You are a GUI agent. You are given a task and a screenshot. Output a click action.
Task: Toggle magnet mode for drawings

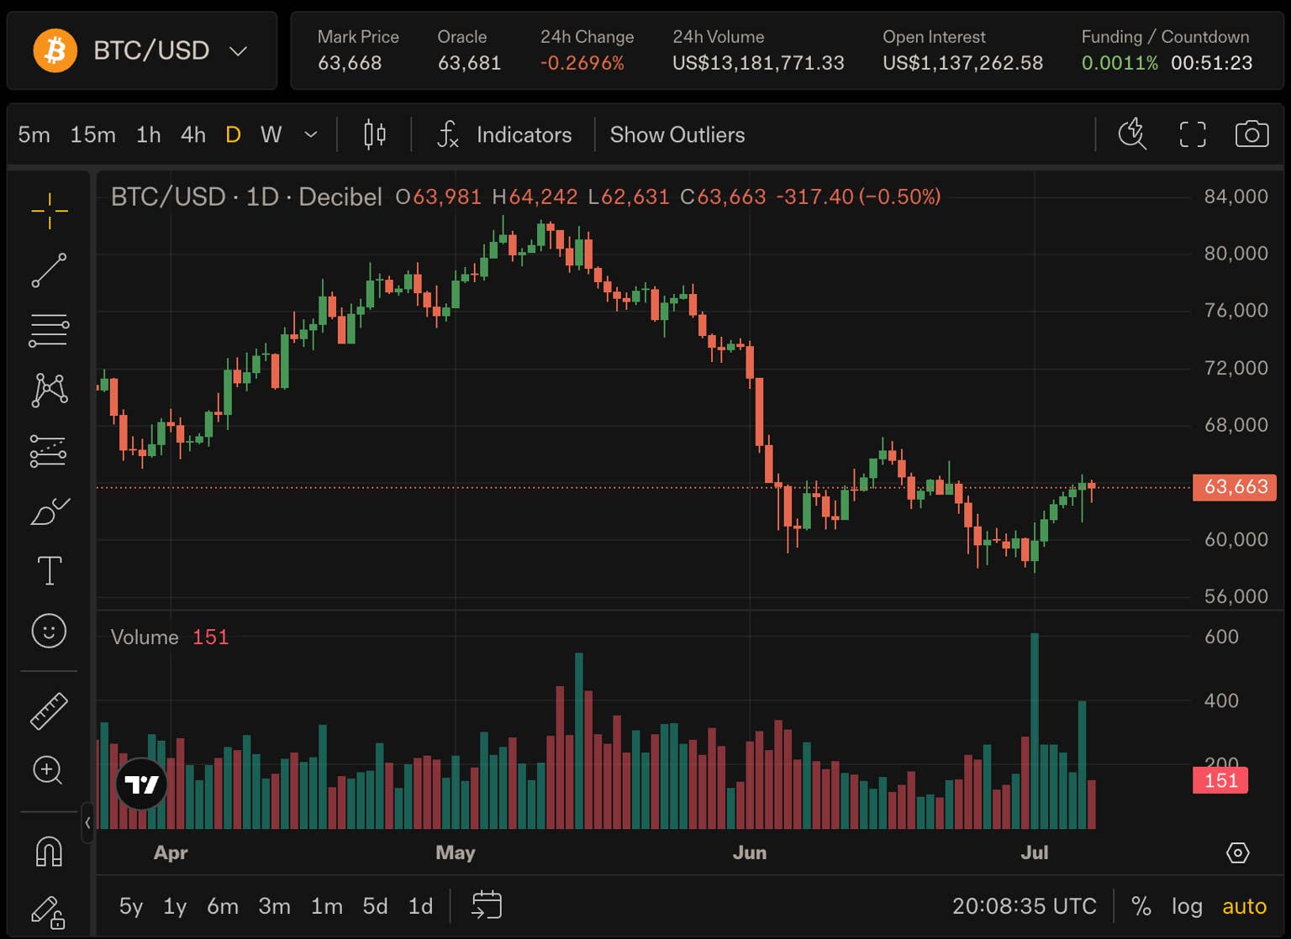(x=49, y=851)
